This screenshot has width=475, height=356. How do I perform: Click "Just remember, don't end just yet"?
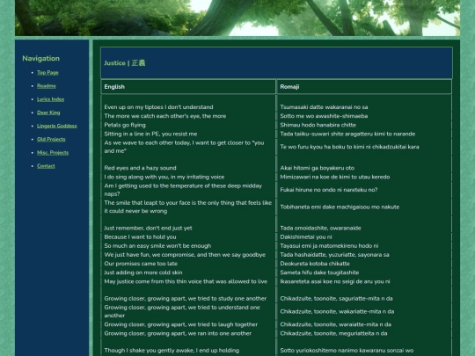coord(148,229)
